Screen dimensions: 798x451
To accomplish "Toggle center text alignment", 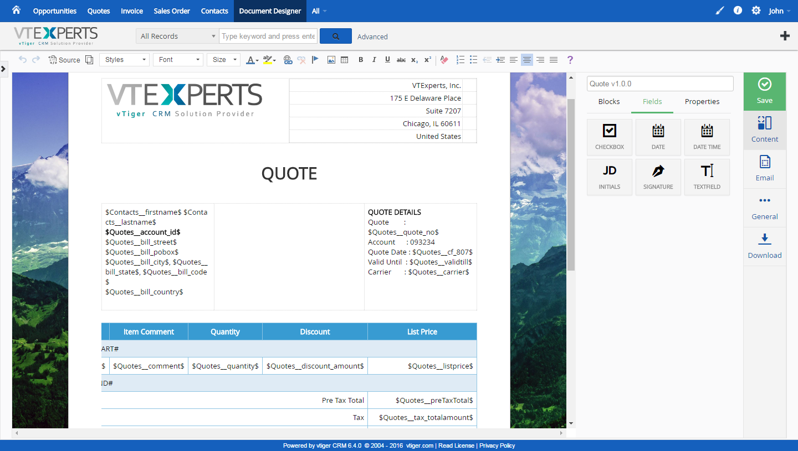I will pyautogui.click(x=527, y=60).
